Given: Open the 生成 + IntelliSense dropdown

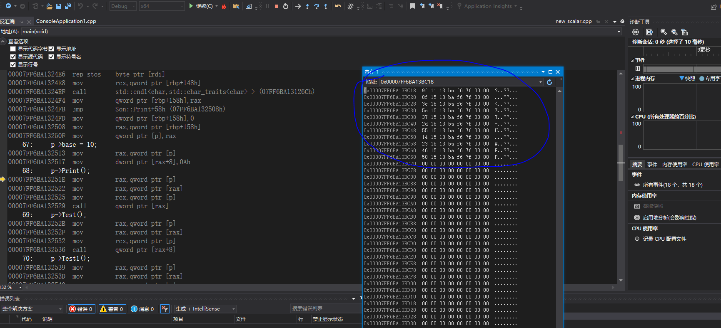Looking at the screenshot, I should pyautogui.click(x=205, y=309).
